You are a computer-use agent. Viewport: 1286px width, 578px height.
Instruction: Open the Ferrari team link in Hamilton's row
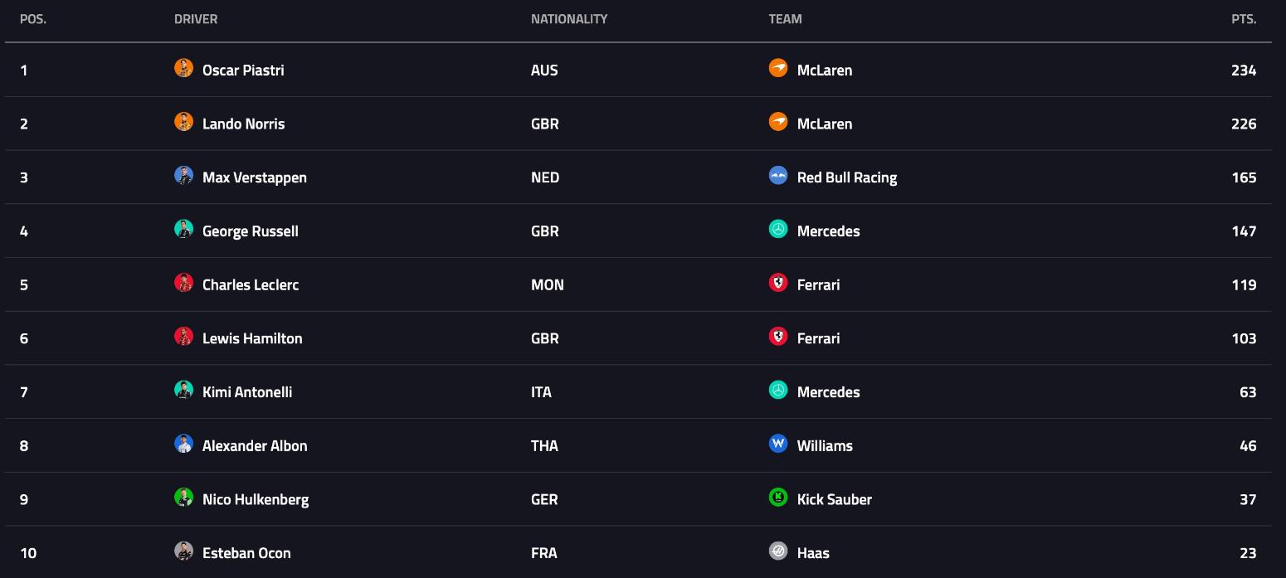818,338
